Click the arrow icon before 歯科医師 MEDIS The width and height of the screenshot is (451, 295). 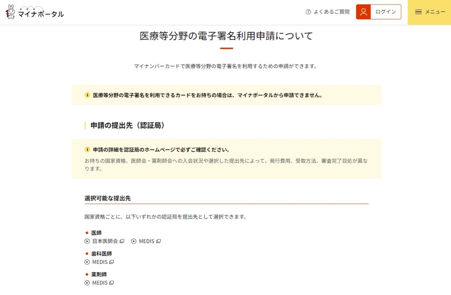click(87, 262)
